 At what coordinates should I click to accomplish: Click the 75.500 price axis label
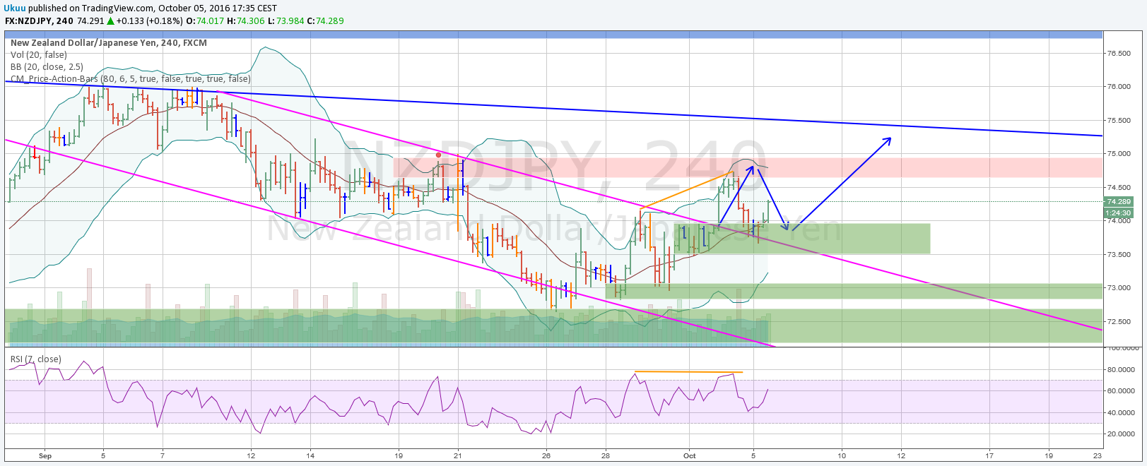pyautogui.click(x=1118, y=121)
